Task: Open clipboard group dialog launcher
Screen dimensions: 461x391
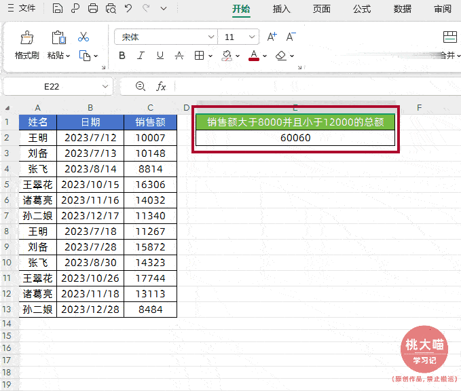Action: [103, 68]
